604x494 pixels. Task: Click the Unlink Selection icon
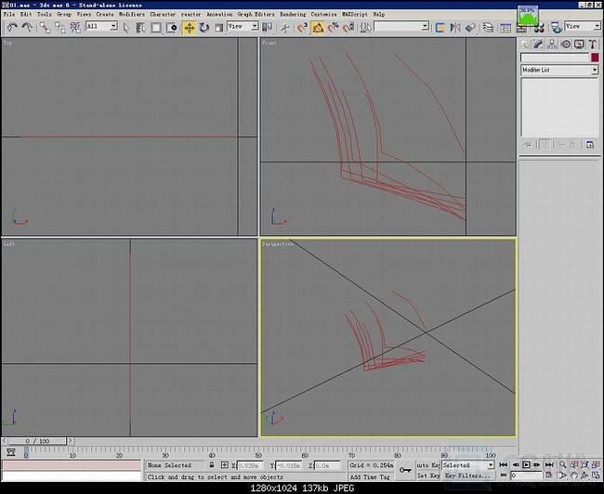click(60, 27)
